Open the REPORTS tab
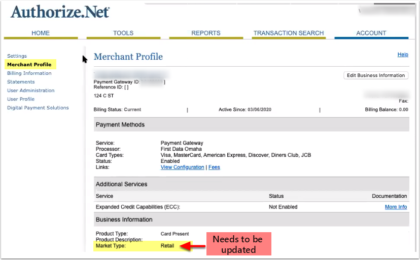420x260 pixels. 206,33
